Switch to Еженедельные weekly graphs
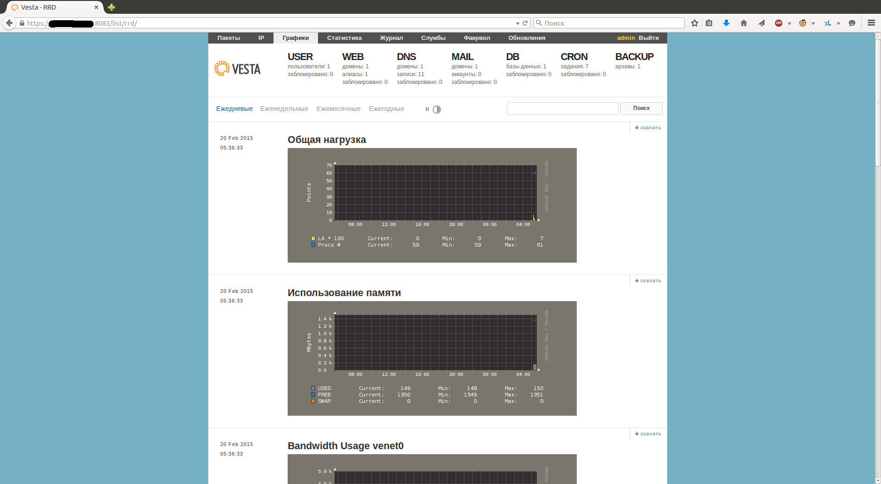The width and height of the screenshot is (881, 484). pyautogui.click(x=284, y=109)
